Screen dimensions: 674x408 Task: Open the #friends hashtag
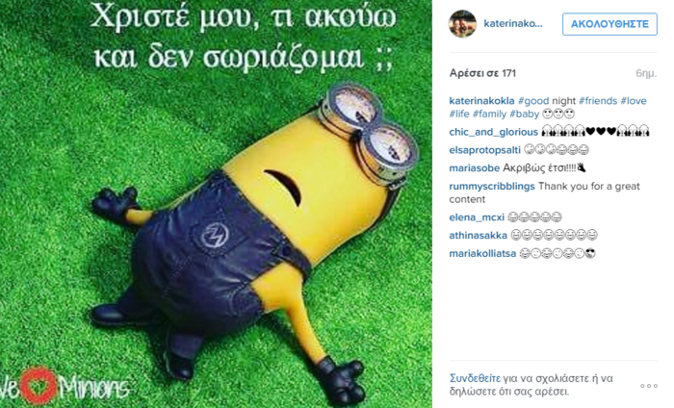(x=598, y=101)
